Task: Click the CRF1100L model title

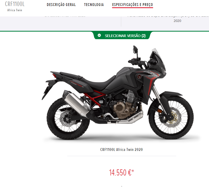Action: pyautogui.click(x=15, y=4)
